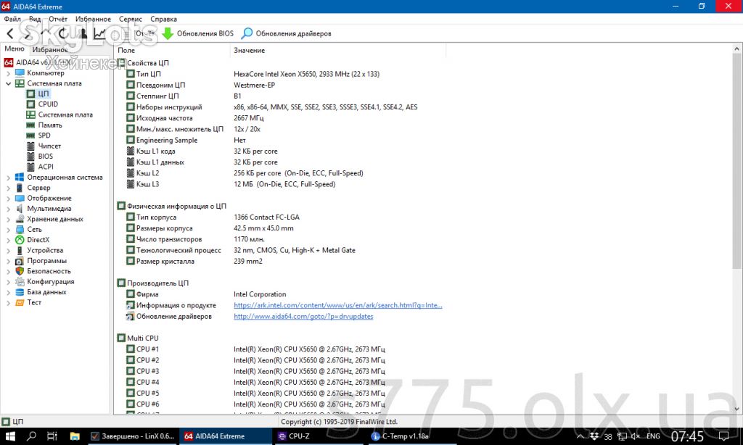Viewport: 743px width, 445px height.
Task: Select the ЦП item in the tree
Action: [x=43, y=93]
